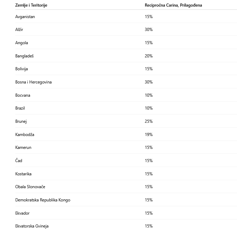Viewport: 237px width, 232px height.
Task: Select the Angola table entry
Action: [x=22, y=43]
